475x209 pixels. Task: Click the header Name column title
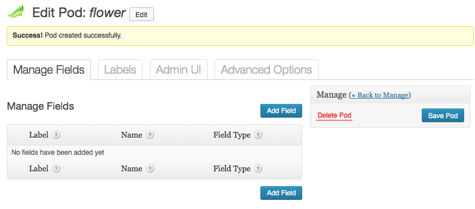pyautogui.click(x=132, y=135)
